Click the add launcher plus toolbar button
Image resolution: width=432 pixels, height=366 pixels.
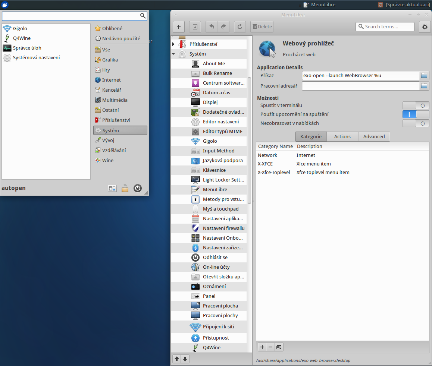(179, 27)
